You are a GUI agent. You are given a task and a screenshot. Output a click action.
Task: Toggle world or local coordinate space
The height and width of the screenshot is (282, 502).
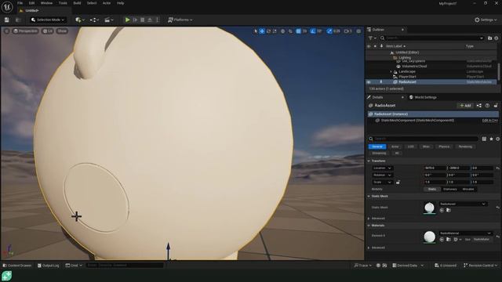pos(282,31)
